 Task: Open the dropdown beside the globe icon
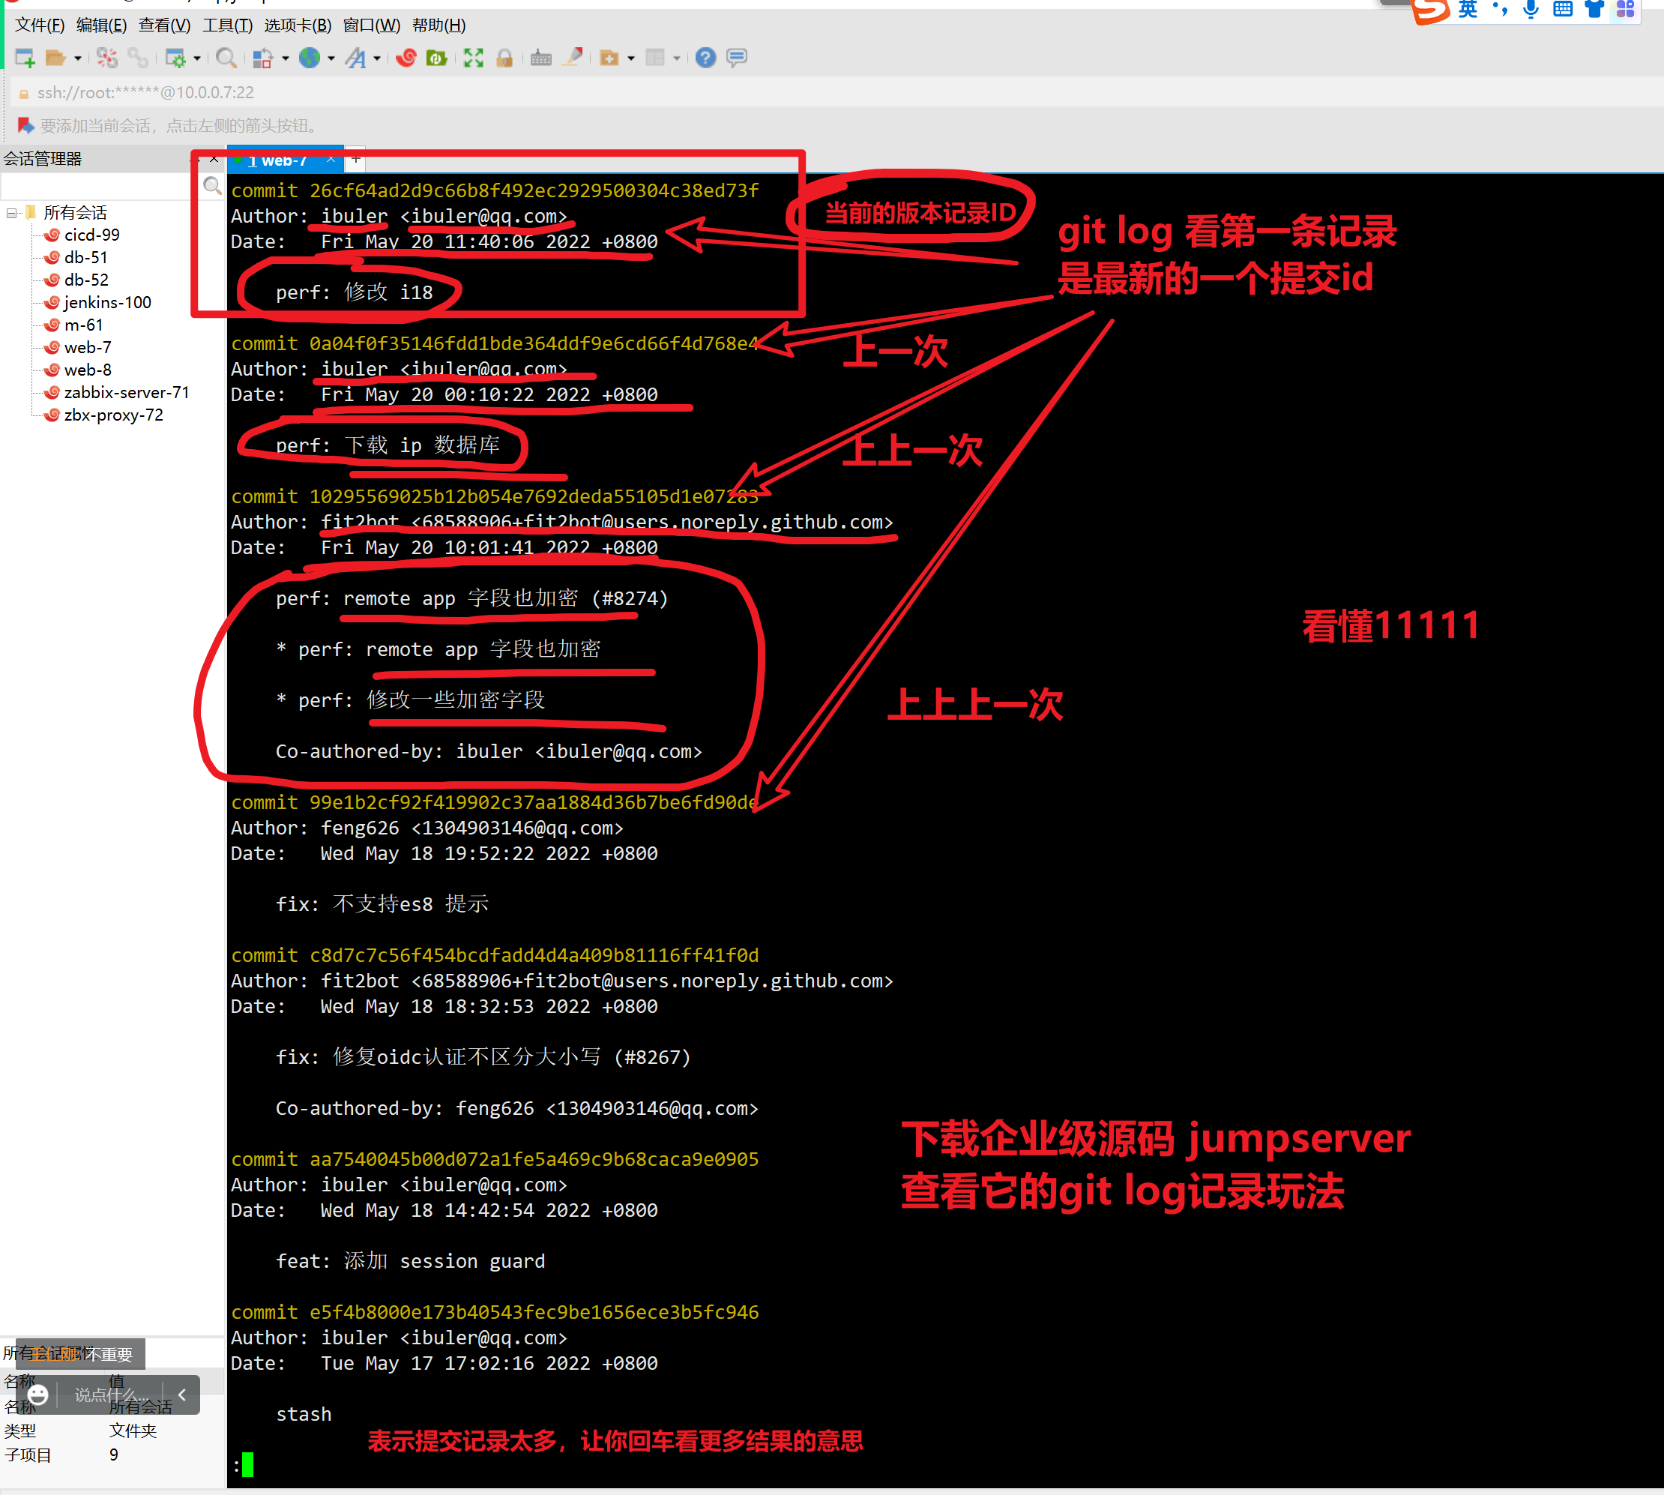pos(332,58)
